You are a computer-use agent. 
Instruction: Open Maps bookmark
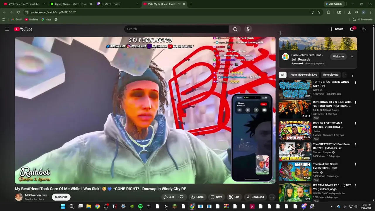coord(46,19)
